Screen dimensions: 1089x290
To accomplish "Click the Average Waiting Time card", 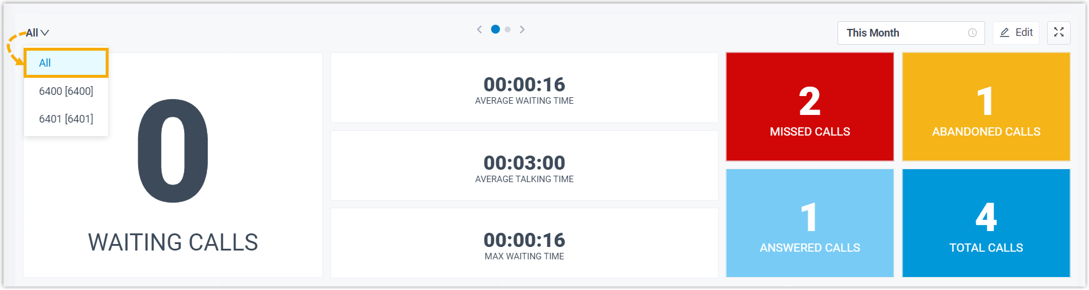I will tap(524, 88).
